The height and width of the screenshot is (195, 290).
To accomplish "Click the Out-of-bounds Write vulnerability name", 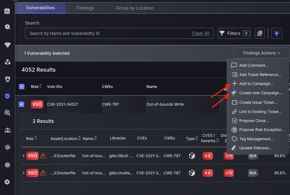I will pyautogui.click(x=165, y=104).
